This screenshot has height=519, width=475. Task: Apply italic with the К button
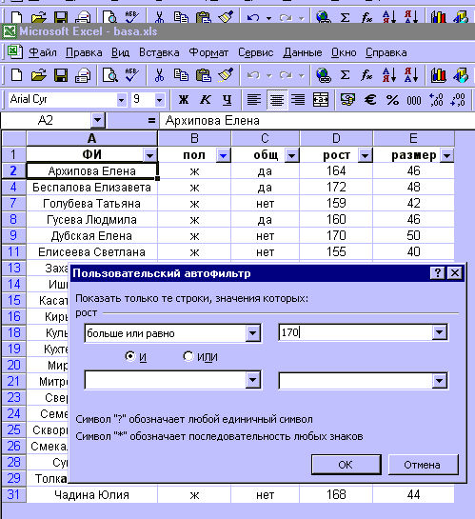206,100
